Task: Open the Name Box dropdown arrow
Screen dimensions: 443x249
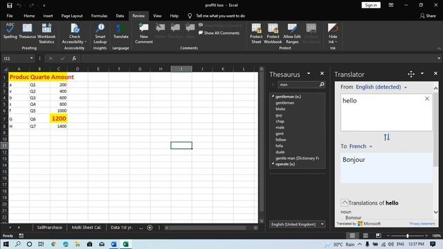Action: 31,58
